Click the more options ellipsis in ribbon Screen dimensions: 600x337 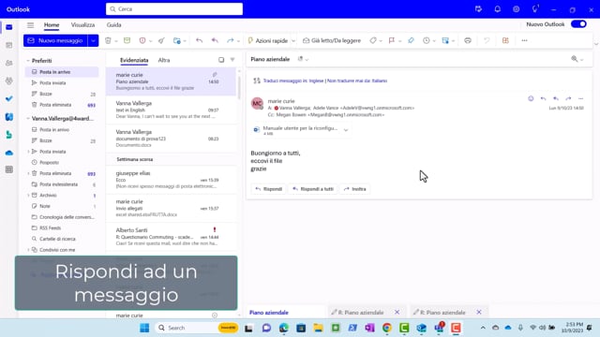pyautogui.click(x=524, y=40)
